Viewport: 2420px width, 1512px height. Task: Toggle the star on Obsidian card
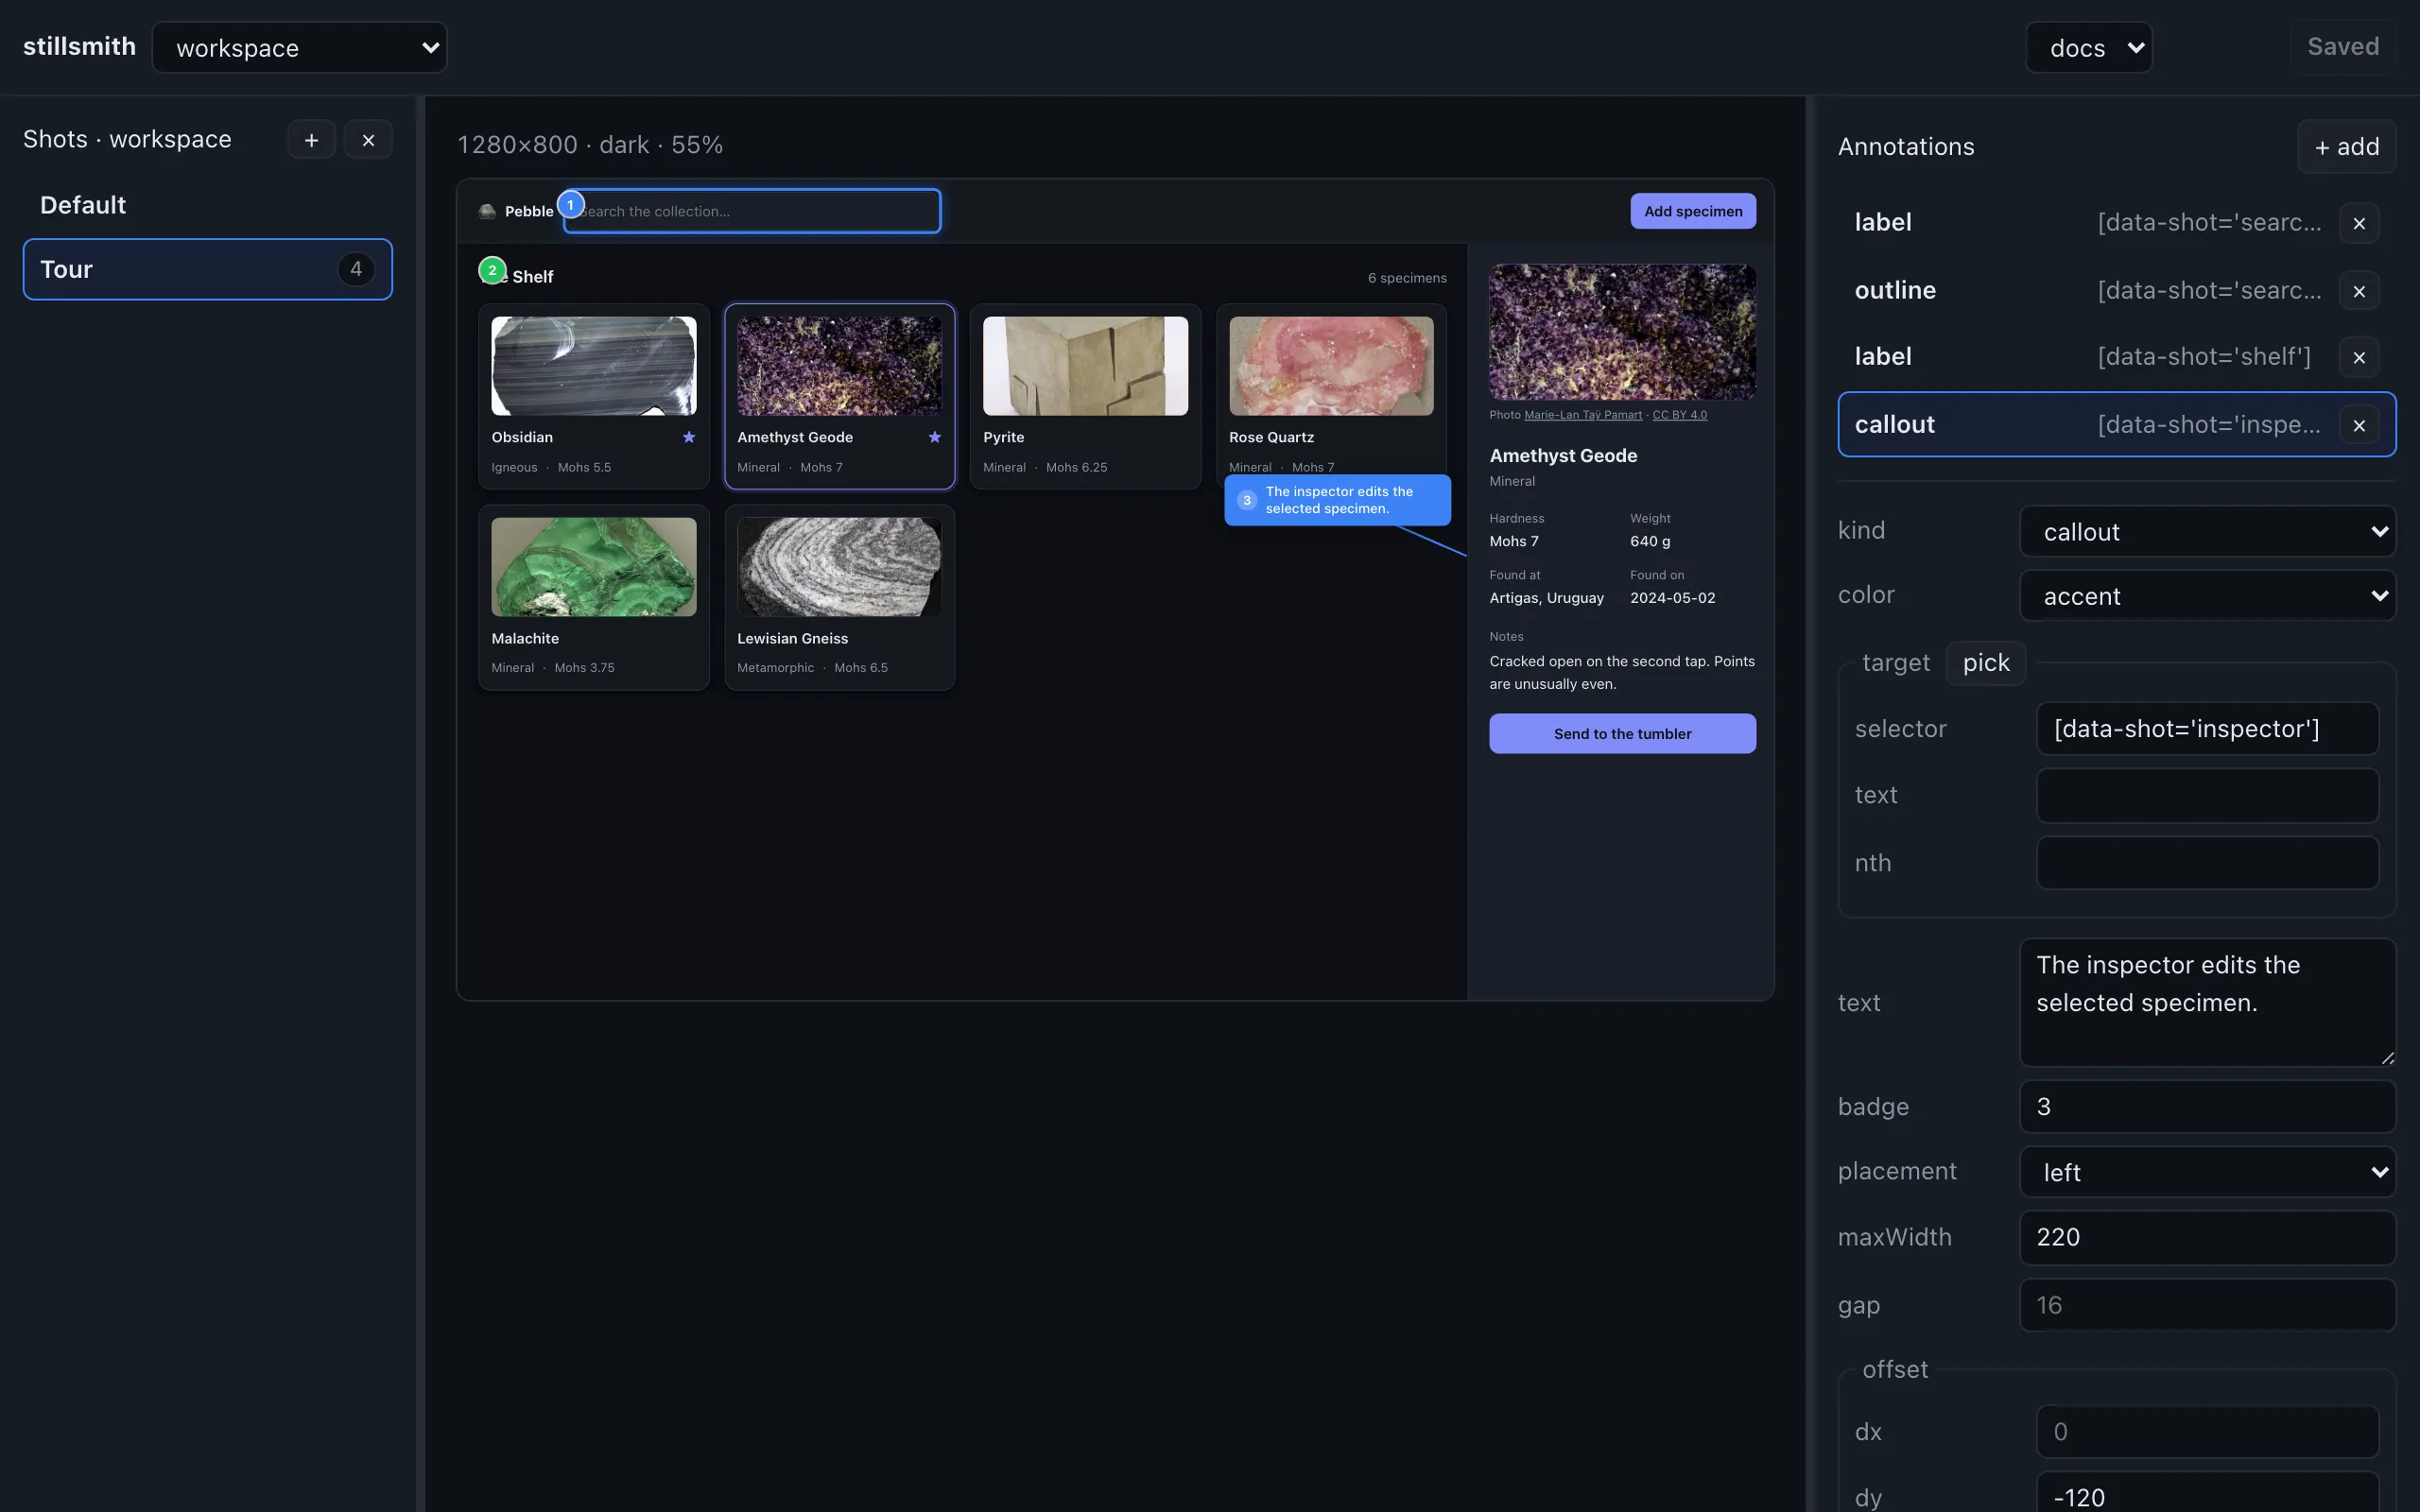pos(688,437)
